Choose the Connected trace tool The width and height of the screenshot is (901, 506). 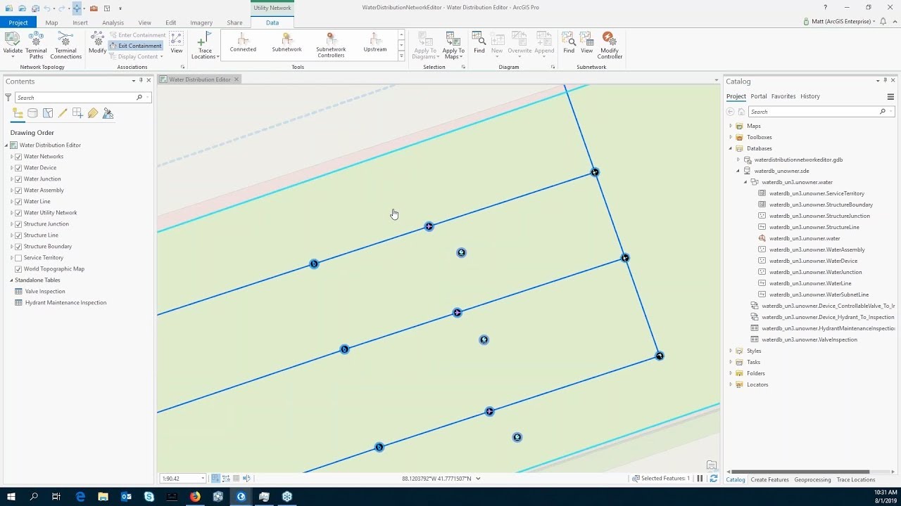(243, 44)
